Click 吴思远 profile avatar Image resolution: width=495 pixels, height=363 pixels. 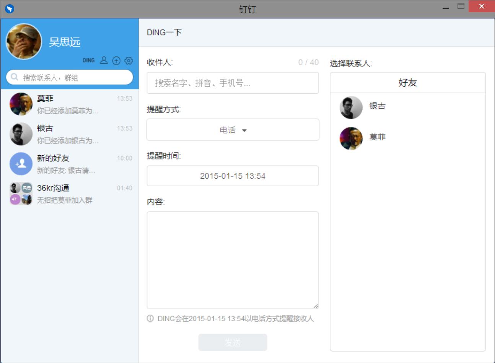pos(24,42)
